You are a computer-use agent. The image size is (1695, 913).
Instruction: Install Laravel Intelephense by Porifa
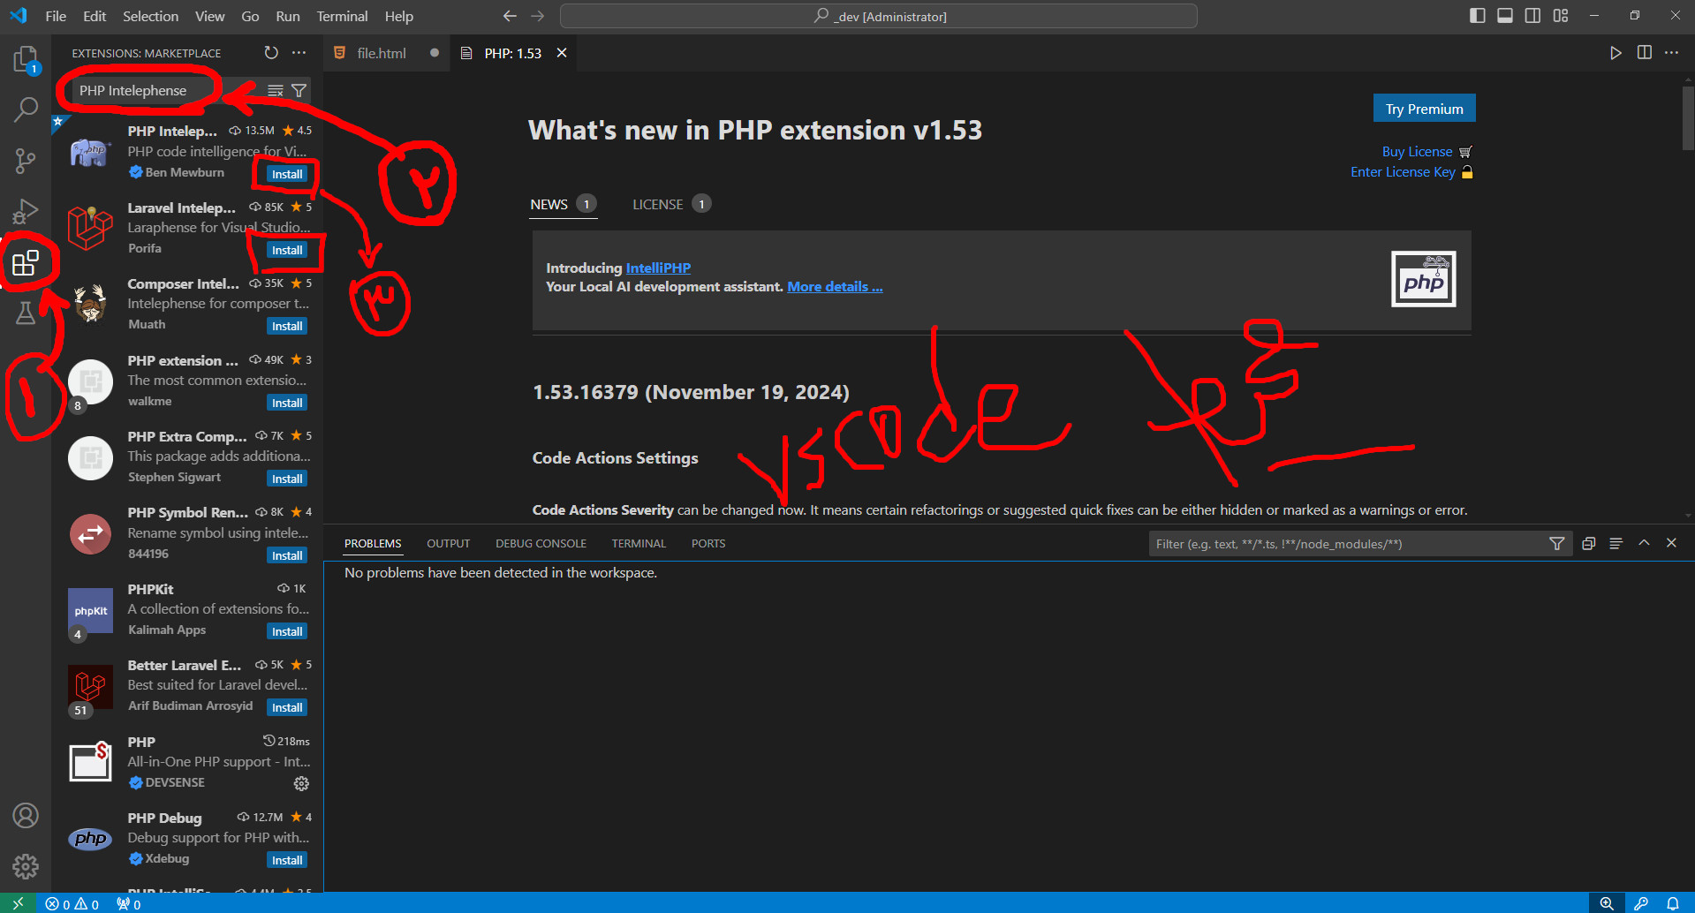coord(287,250)
